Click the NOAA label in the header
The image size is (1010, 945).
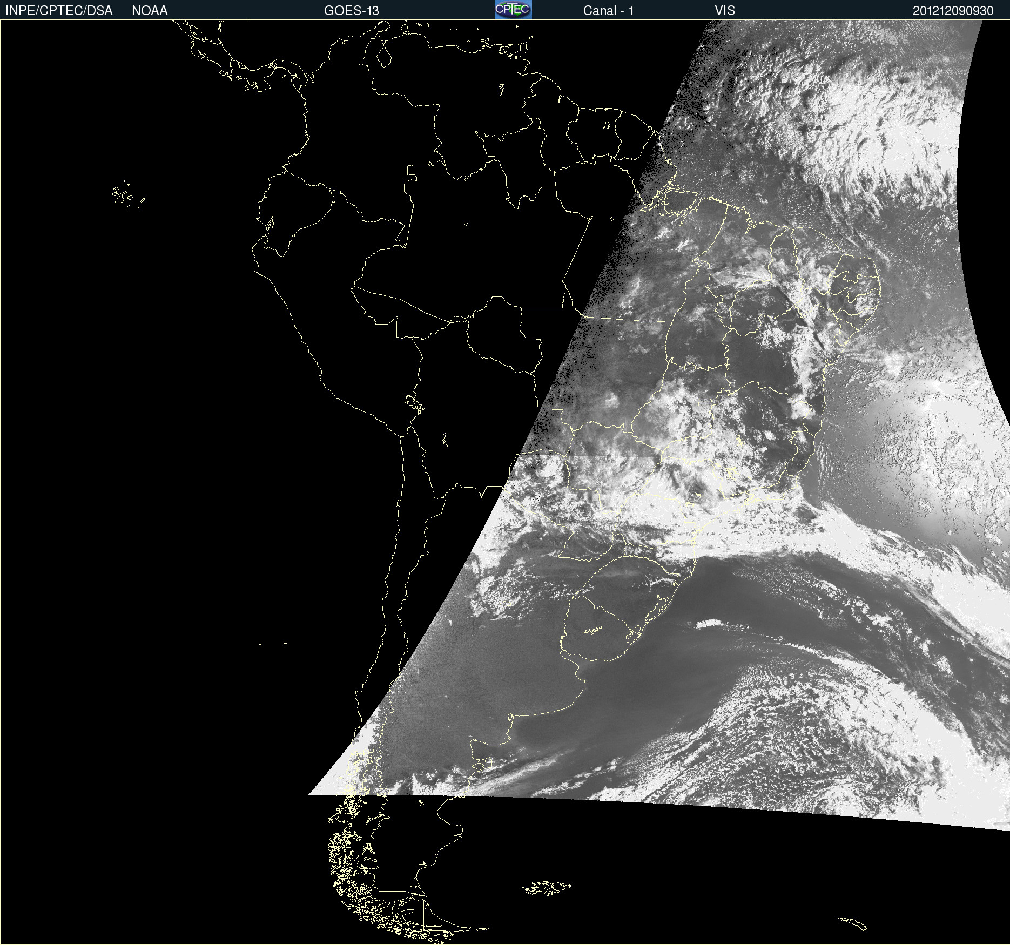pos(150,11)
